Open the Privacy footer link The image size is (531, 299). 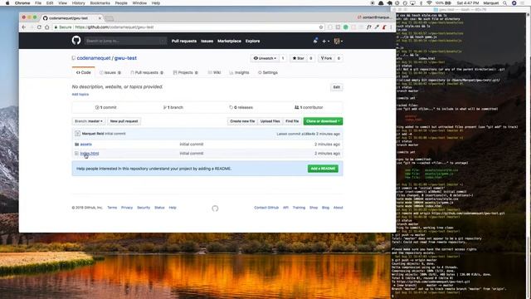click(x=127, y=208)
